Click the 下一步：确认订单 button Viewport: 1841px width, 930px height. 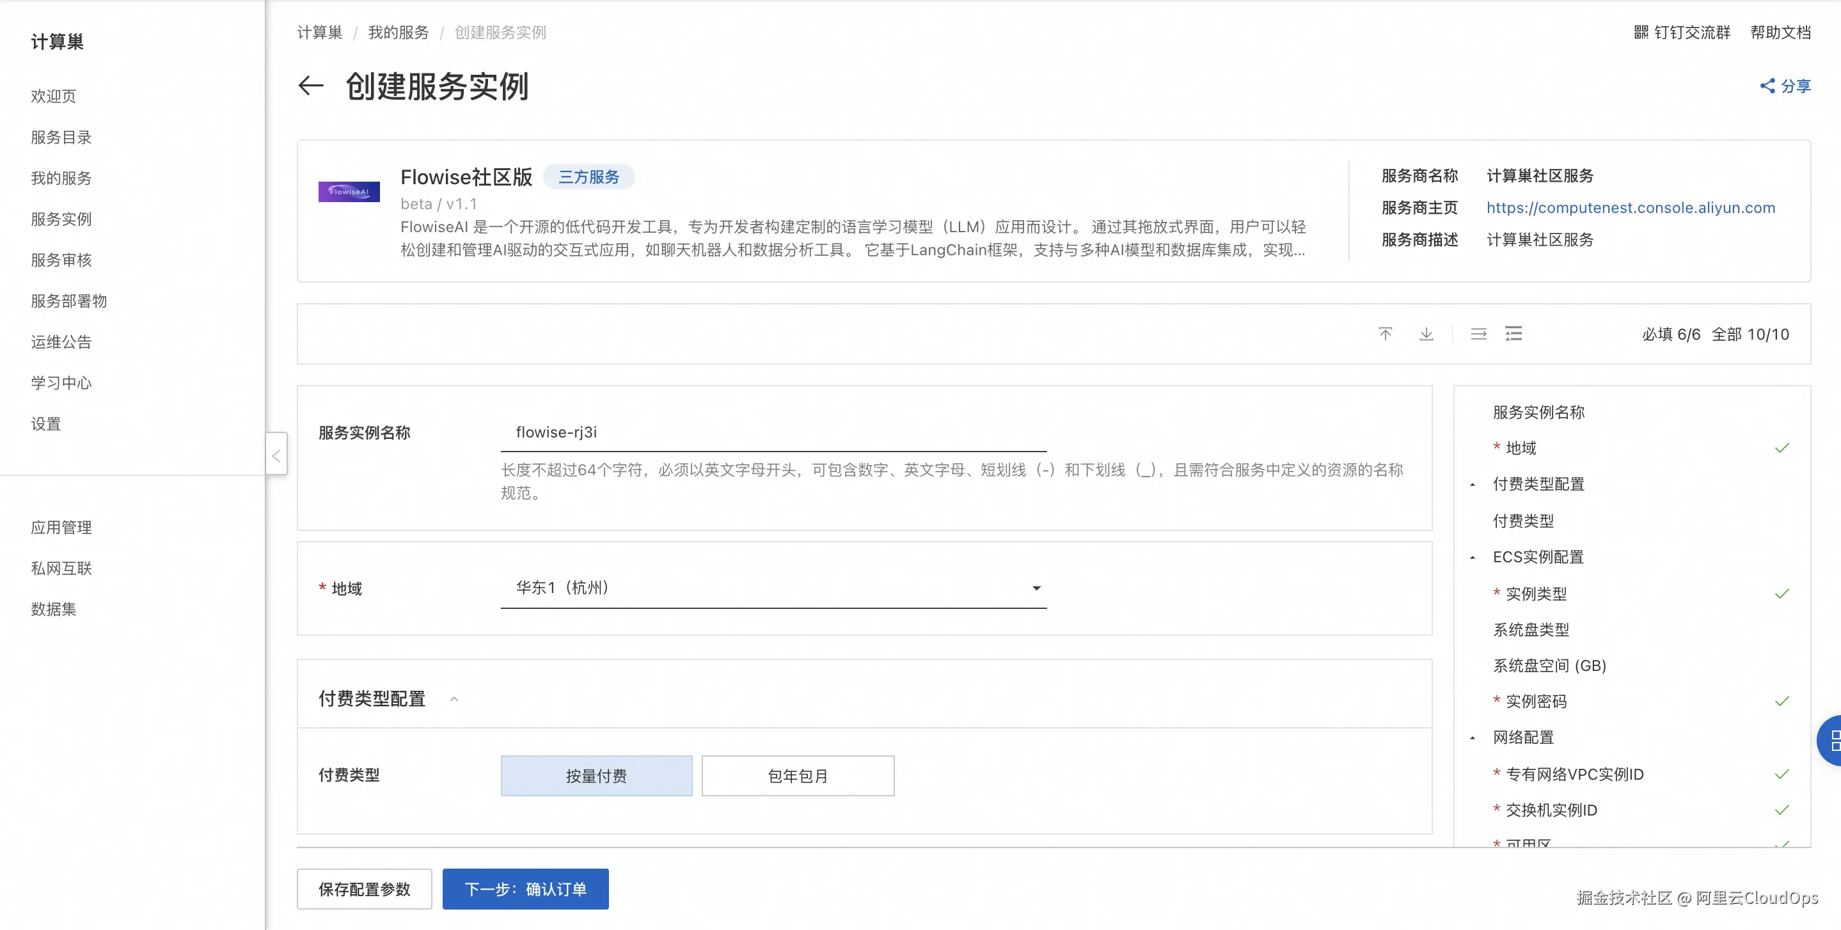coord(525,888)
